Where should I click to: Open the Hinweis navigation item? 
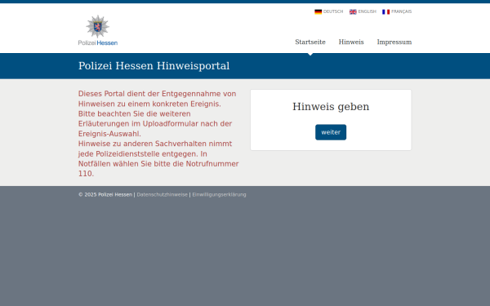351,42
